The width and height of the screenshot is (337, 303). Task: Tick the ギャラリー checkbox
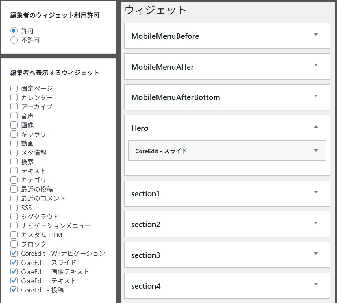tap(14, 134)
